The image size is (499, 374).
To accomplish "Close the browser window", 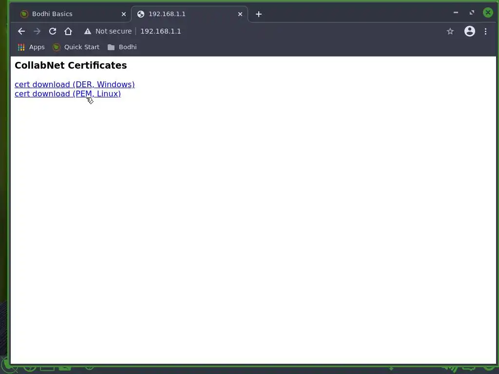I will click(x=488, y=13).
